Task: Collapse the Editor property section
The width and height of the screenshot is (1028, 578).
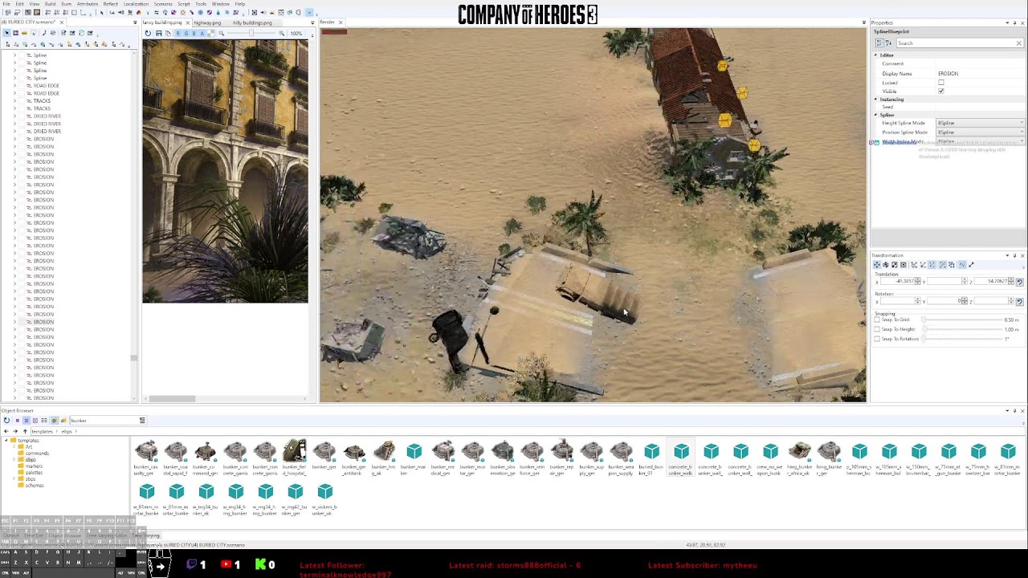Action: point(876,55)
